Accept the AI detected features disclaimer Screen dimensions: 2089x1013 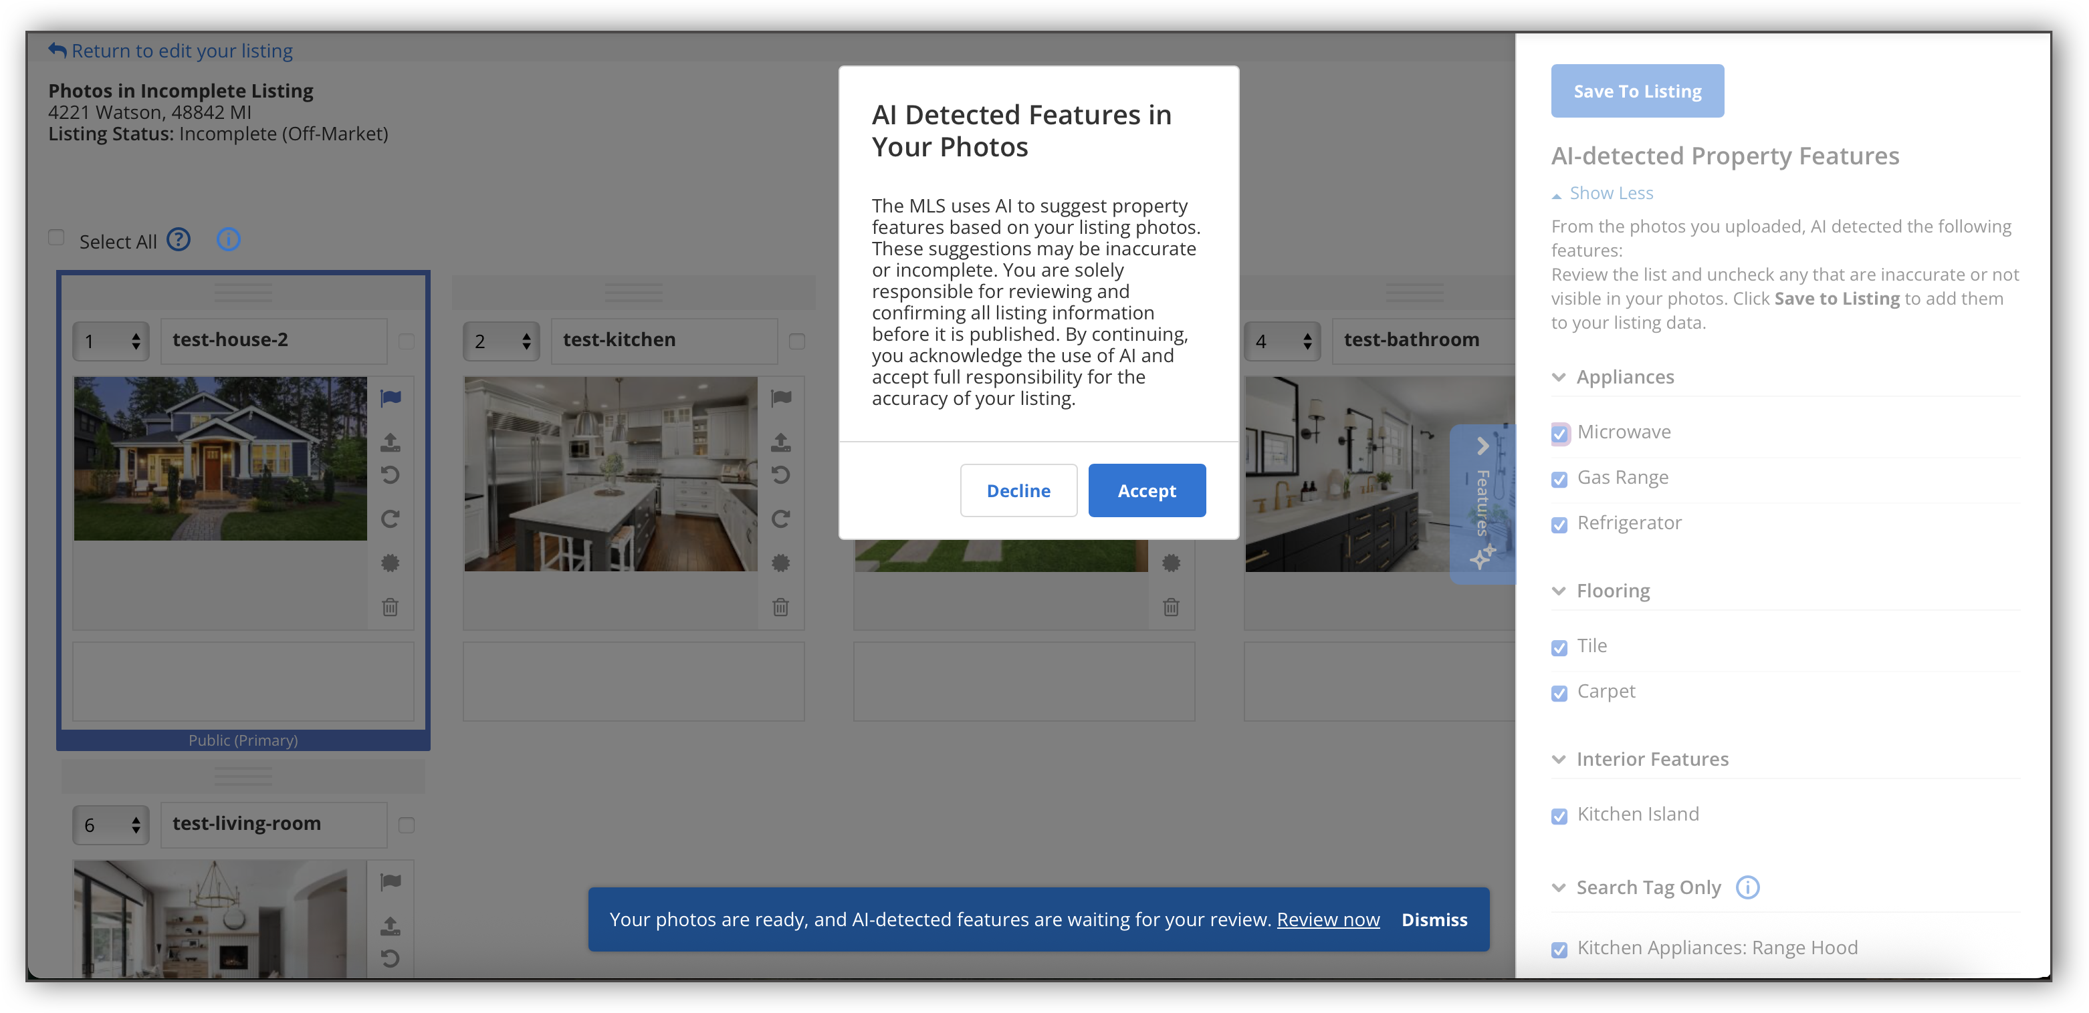tap(1146, 490)
